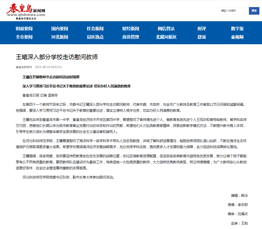This screenshot has width=262, height=229.
Task: Select the 县区热点 menu item
Action: coord(95,37)
